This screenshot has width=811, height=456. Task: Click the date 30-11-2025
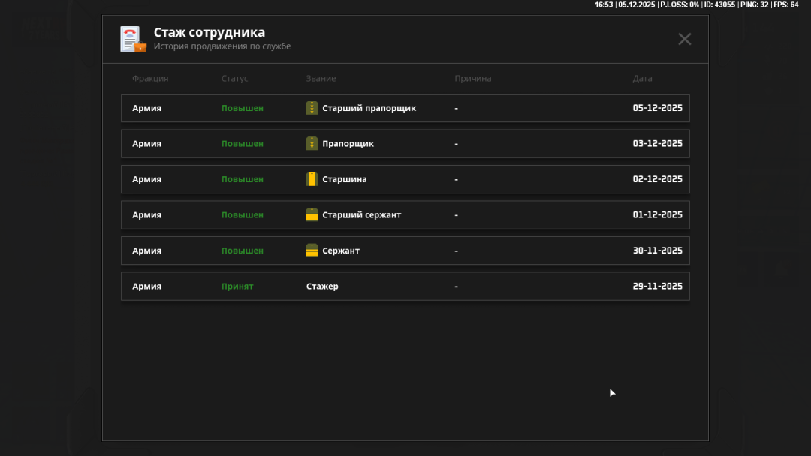657,250
